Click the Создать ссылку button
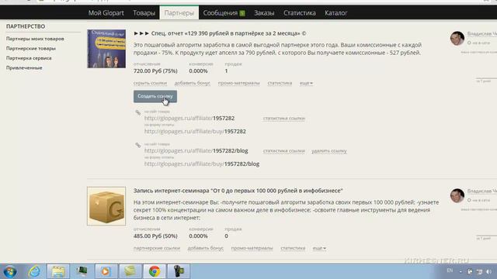Screen dimensions: 497x279 tap(155, 96)
